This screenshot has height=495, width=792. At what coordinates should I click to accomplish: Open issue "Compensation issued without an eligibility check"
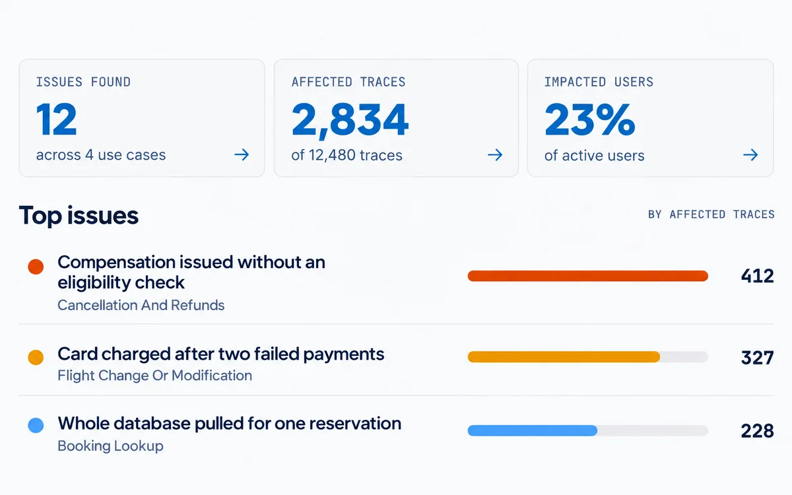coord(191,272)
